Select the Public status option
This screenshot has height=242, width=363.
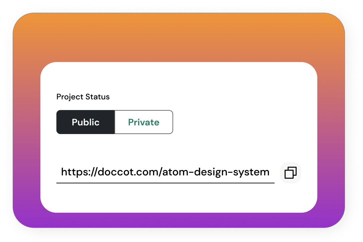(85, 122)
